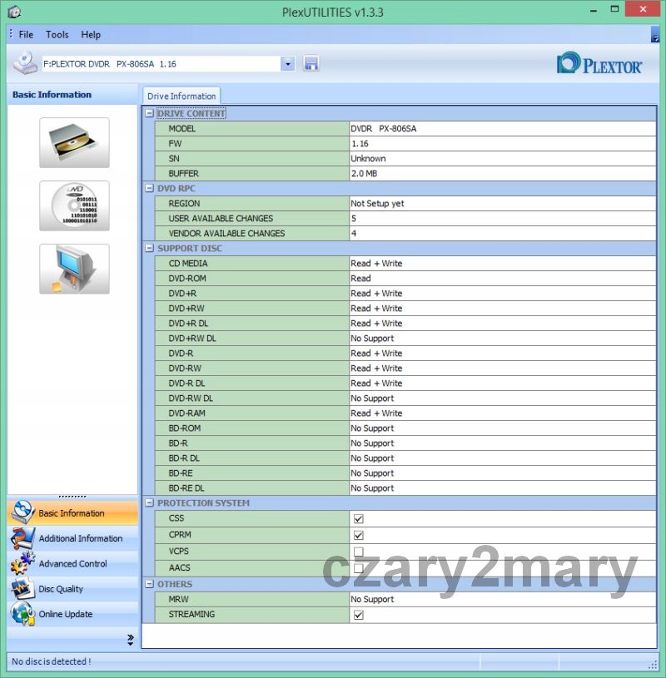Collapse the DRIVE CONTENT section
Viewport: 666px width, 678px height.
coord(149,114)
